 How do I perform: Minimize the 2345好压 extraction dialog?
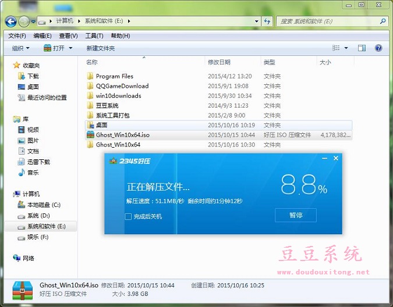point(324,159)
